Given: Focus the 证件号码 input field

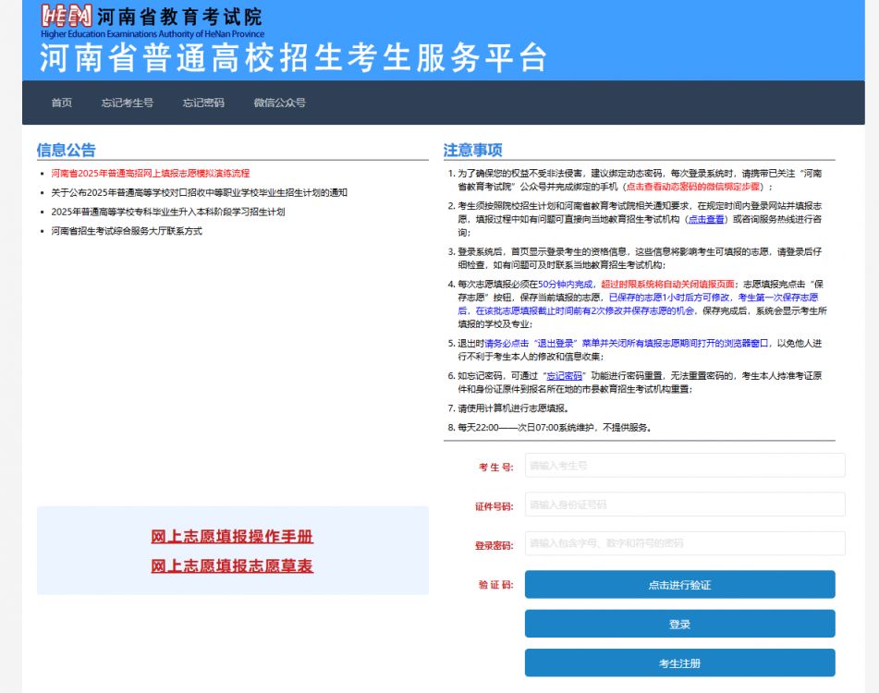Looking at the screenshot, I should [685, 505].
